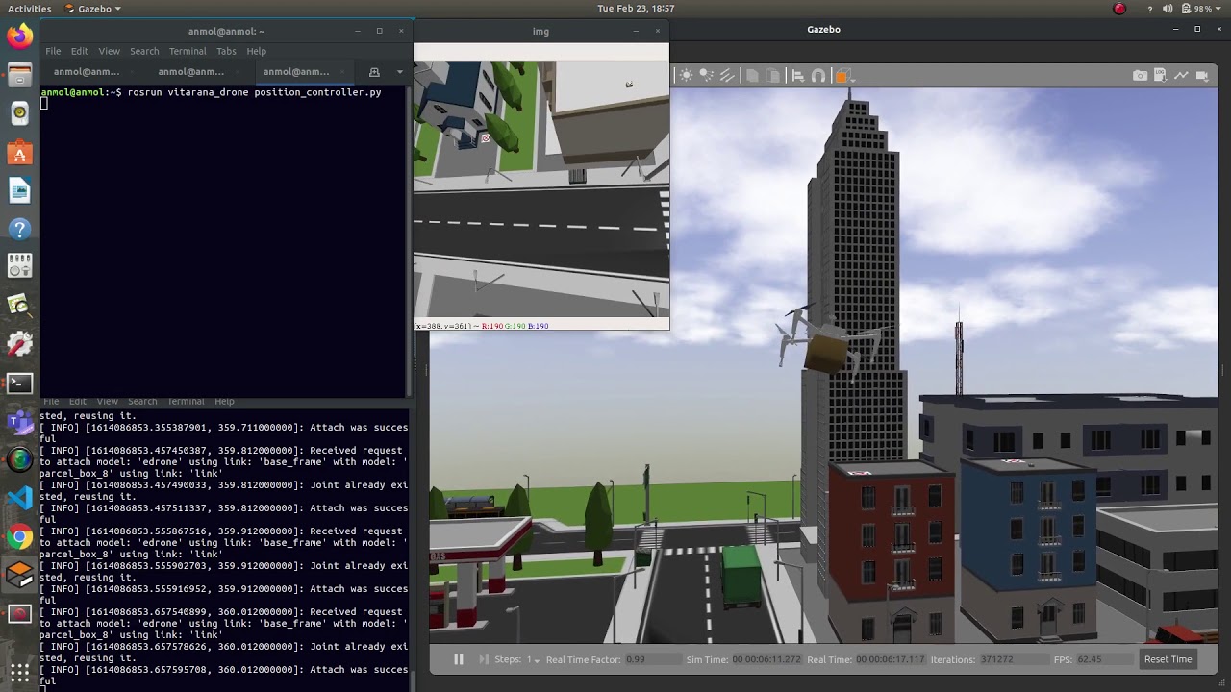Open the terminal Search menu
1231x692 pixels.
(144, 51)
